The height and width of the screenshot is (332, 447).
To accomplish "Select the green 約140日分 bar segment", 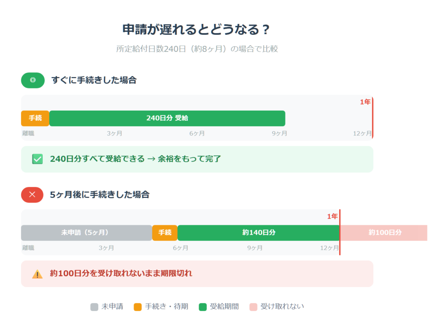I will 258,233.
